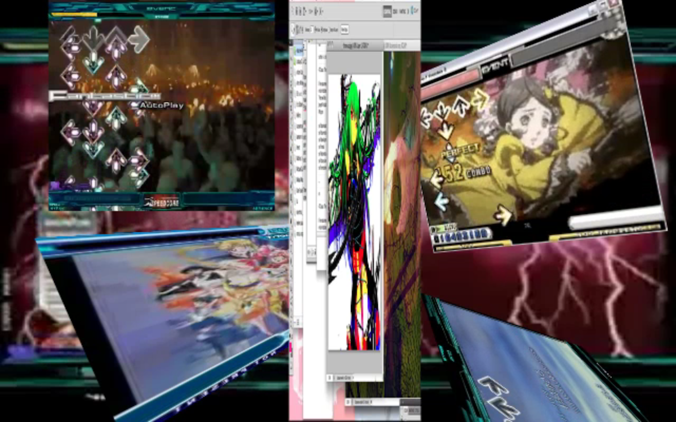The width and height of the screenshot is (676, 422).
Task: Click the rightmost receptor arrow in tilted game window
Action: (x=481, y=97)
